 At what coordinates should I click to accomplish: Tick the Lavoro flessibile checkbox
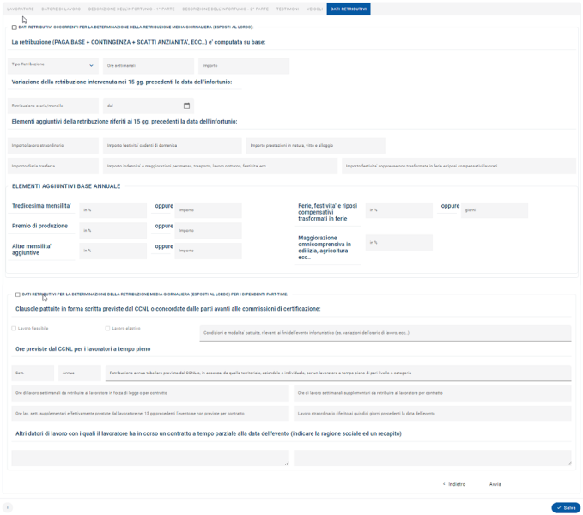pos(14,329)
